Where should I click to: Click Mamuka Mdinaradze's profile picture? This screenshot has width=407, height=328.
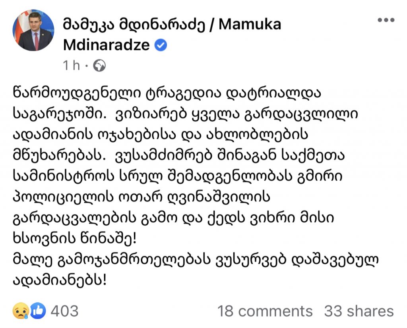click(x=33, y=30)
